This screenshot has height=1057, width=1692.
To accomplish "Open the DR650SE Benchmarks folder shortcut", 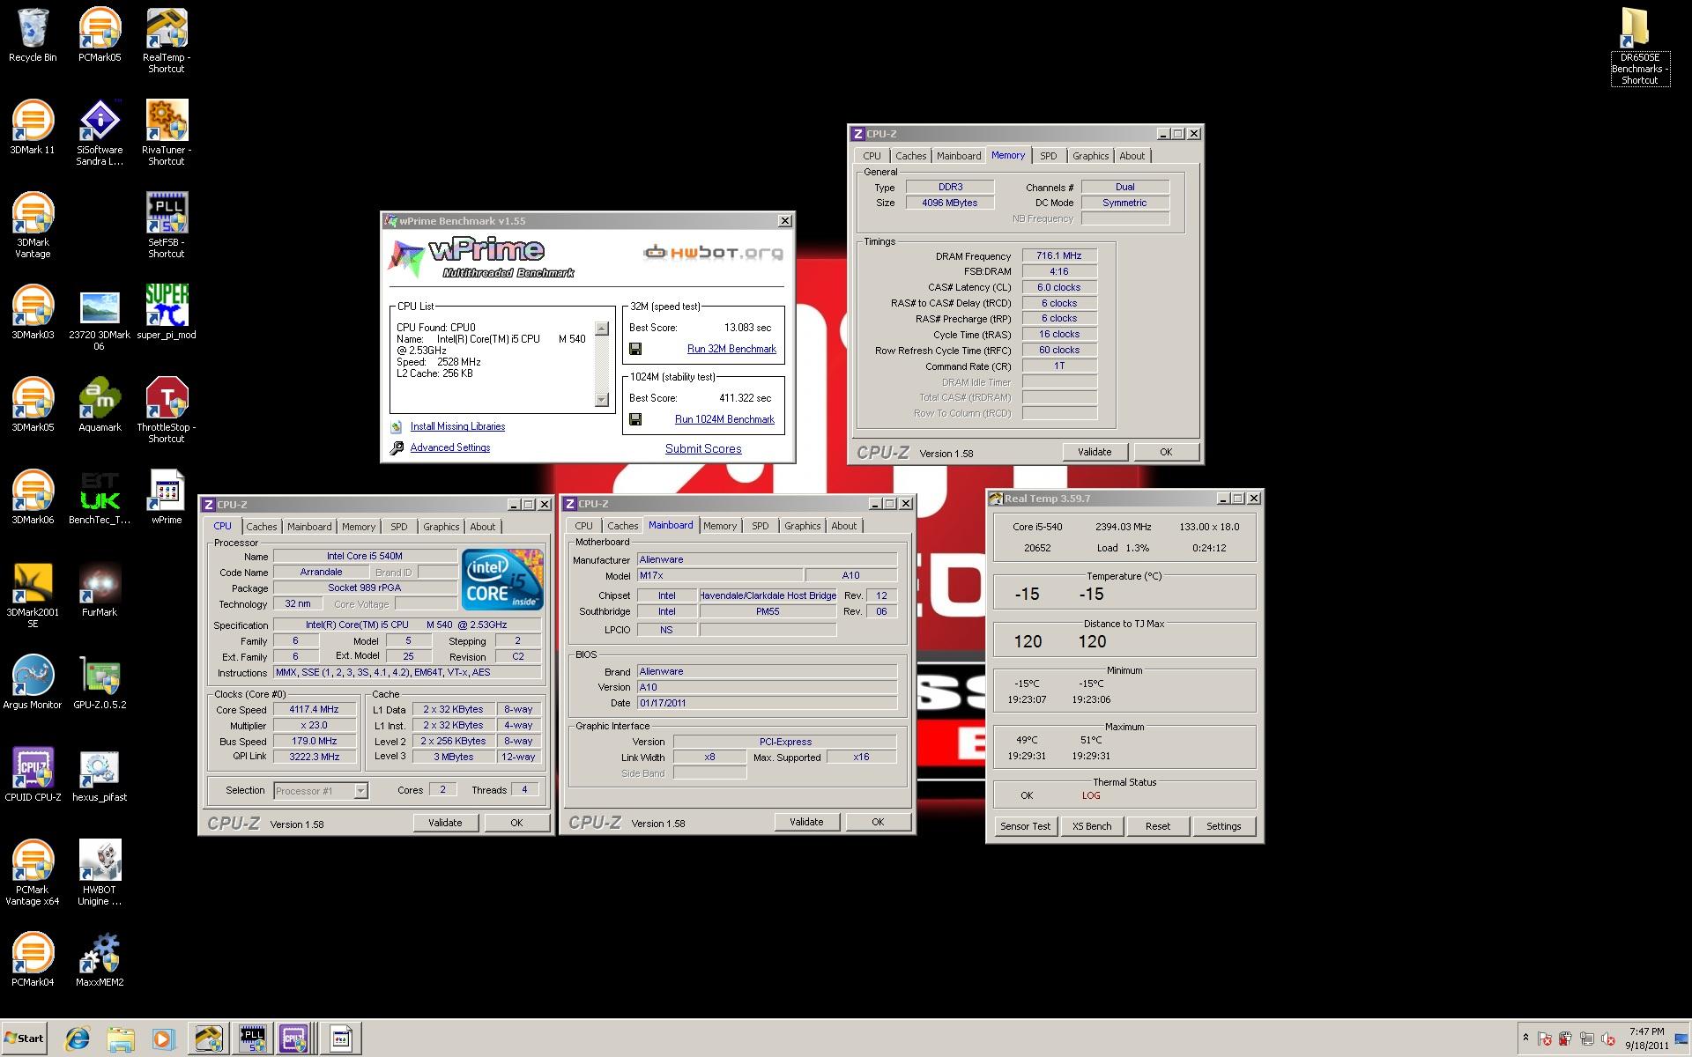I will (1639, 47).
